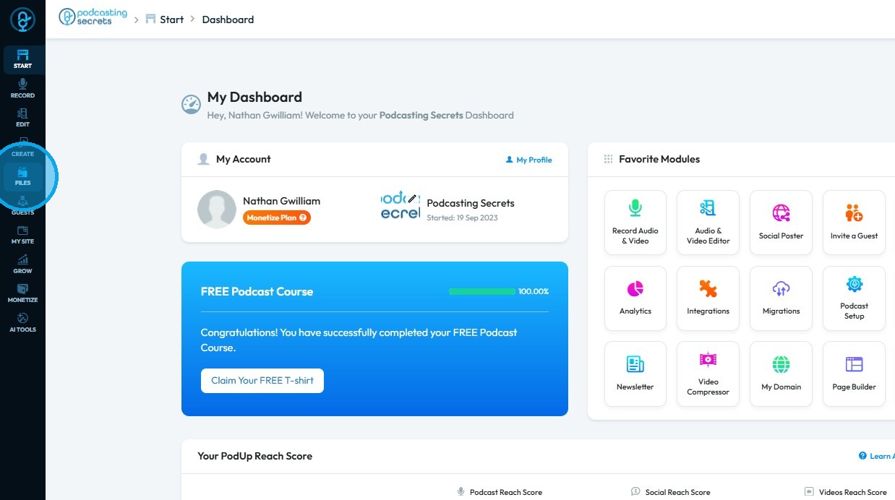Click the course progress bar at 100%
The width and height of the screenshot is (895, 500).
pos(481,291)
